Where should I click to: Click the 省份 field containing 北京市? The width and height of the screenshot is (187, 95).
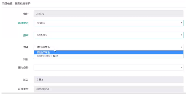(109, 14)
